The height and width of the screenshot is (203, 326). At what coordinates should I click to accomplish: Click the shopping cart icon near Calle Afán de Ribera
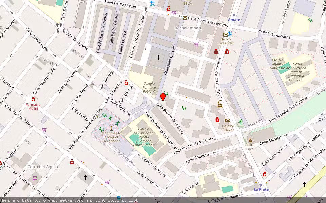click(x=44, y=130)
